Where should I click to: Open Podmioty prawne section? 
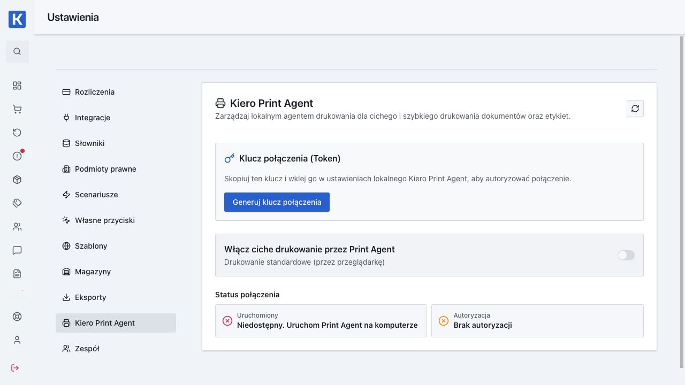(116, 169)
